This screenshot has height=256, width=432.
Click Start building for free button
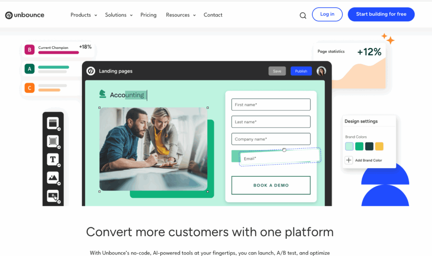click(381, 14)
